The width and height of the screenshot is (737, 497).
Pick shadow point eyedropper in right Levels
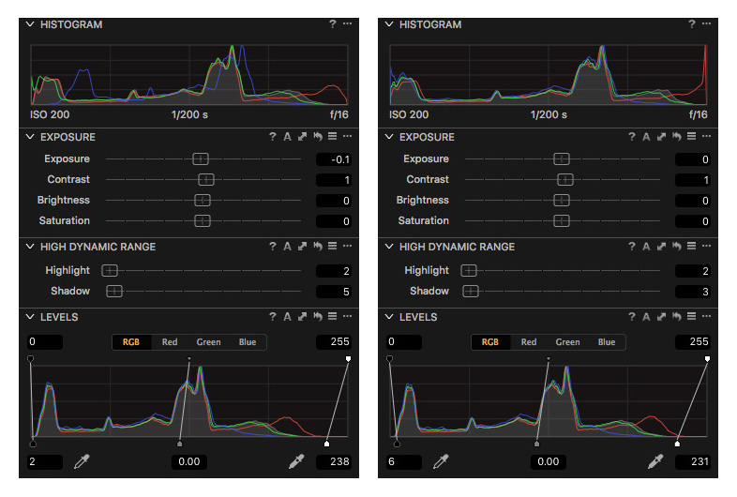tap(441, 461)
